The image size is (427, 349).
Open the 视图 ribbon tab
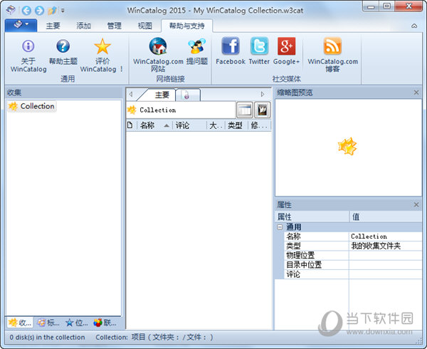(x=144, y=26)
